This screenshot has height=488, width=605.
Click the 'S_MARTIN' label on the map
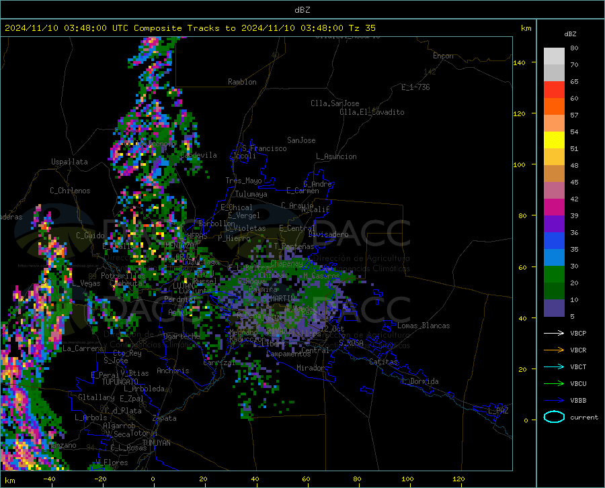[278, 299]
